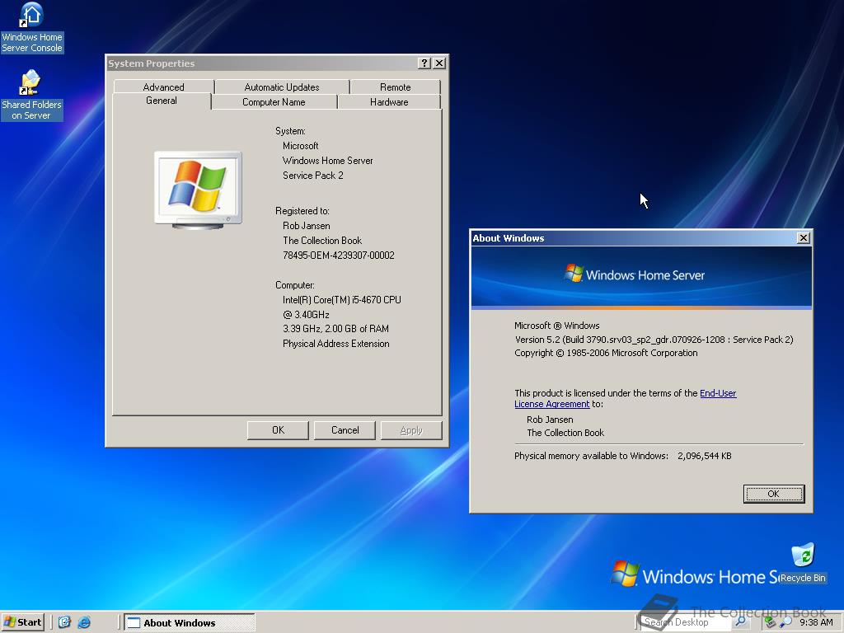Click the 2,096,544 KB memory value
Image resolution: width=844 pixels, height=633 pixels.
(x=704, y=456)
